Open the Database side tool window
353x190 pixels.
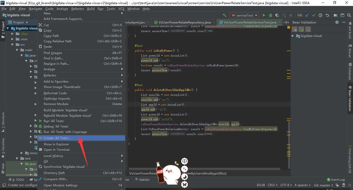point(350,72)
